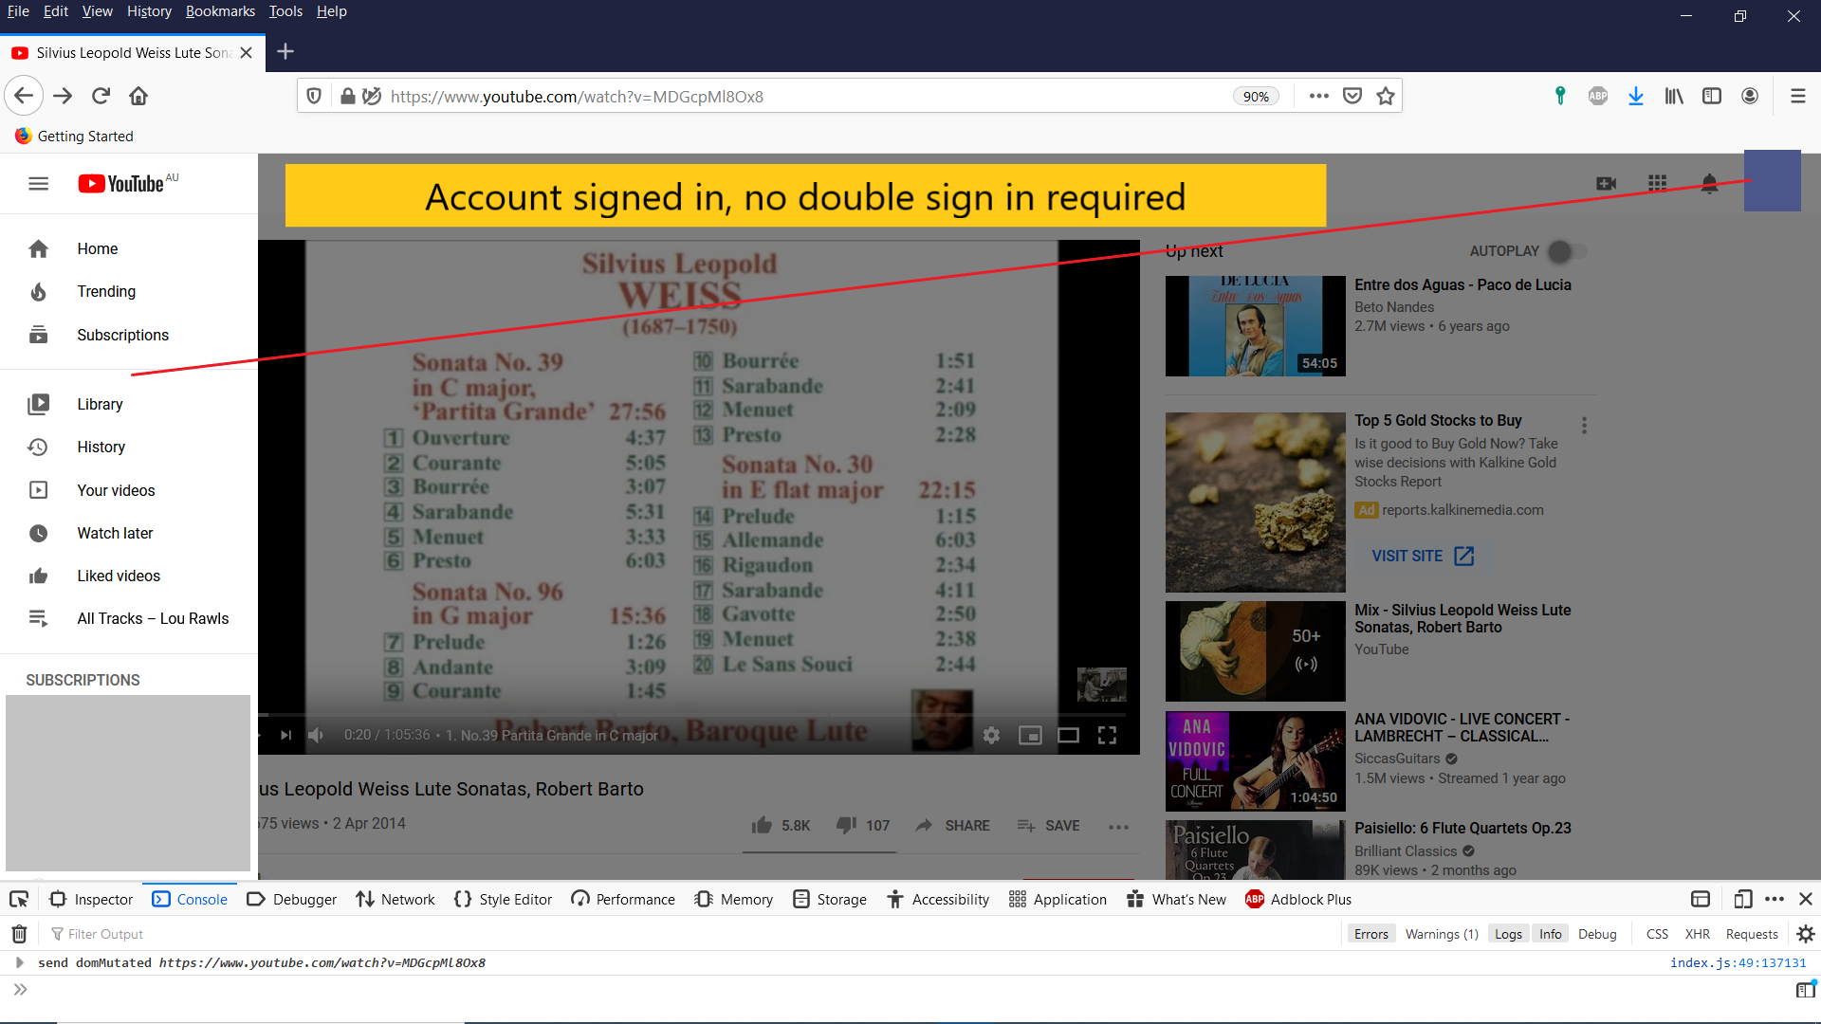Expand the send domMutated log entry
This screenshot has height=1024, width=1821.
pyautogui.click(x=19, y=962)
